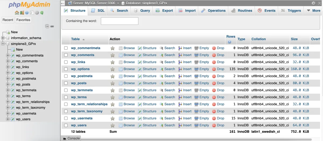Open the Search tab
323x141 pixels.
119,11
